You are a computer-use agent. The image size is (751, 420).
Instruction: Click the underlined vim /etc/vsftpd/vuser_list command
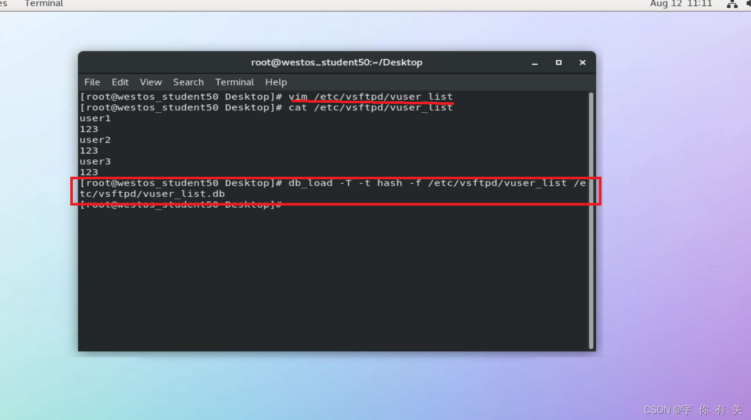(371, 96)
